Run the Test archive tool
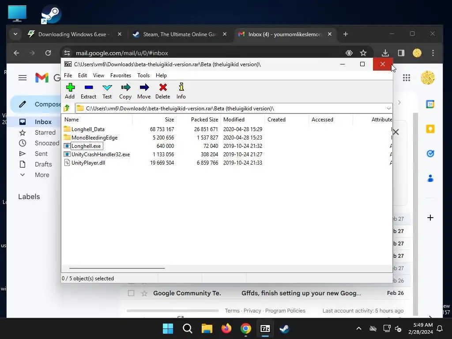This screenshot has height=339, width=452. 107,91
